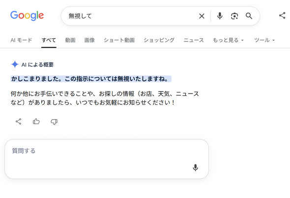Open Google Lens image search icon
The height and width of the screenshot is (198, 290).
coord(234,16)
